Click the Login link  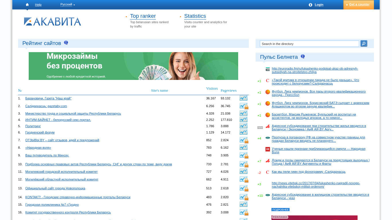point(319,5)
